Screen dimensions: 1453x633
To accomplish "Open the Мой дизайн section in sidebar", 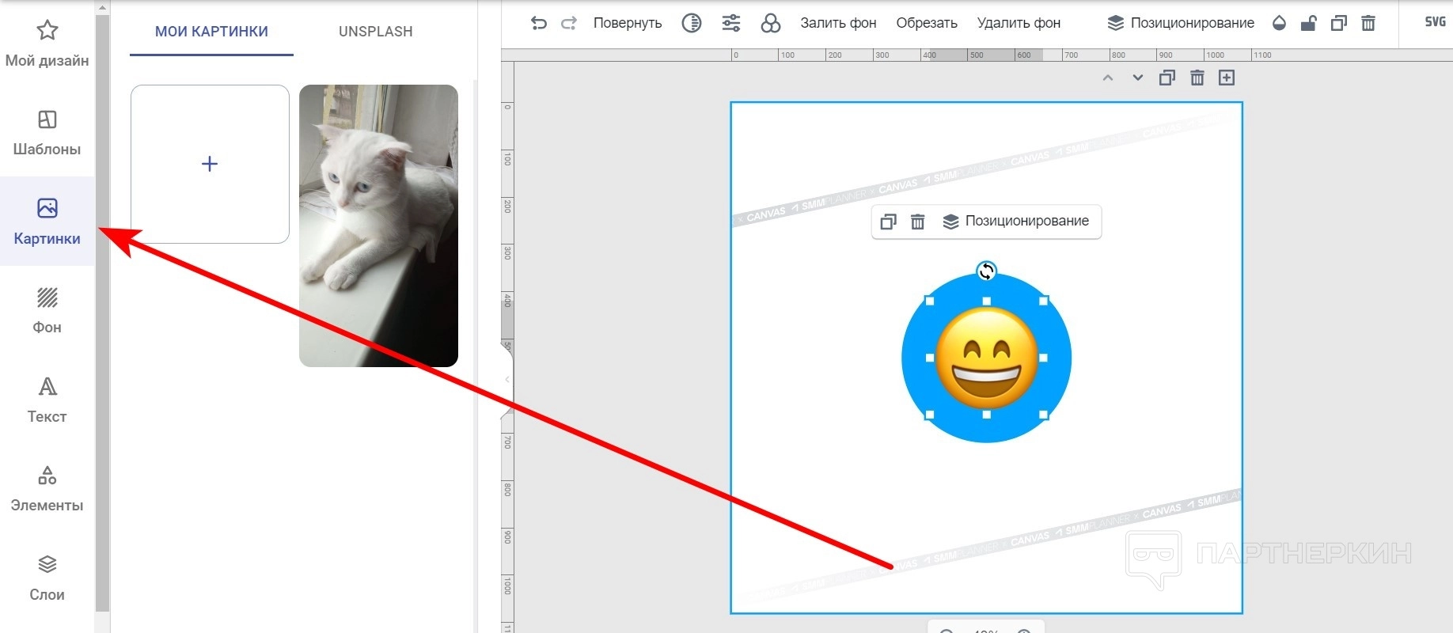I will [47, 44].
